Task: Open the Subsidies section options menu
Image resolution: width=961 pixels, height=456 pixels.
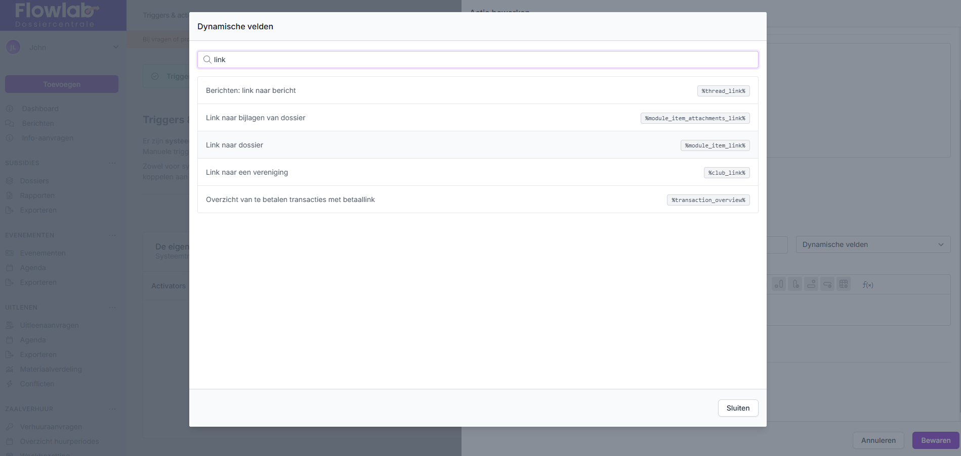Action: point(112,163)
